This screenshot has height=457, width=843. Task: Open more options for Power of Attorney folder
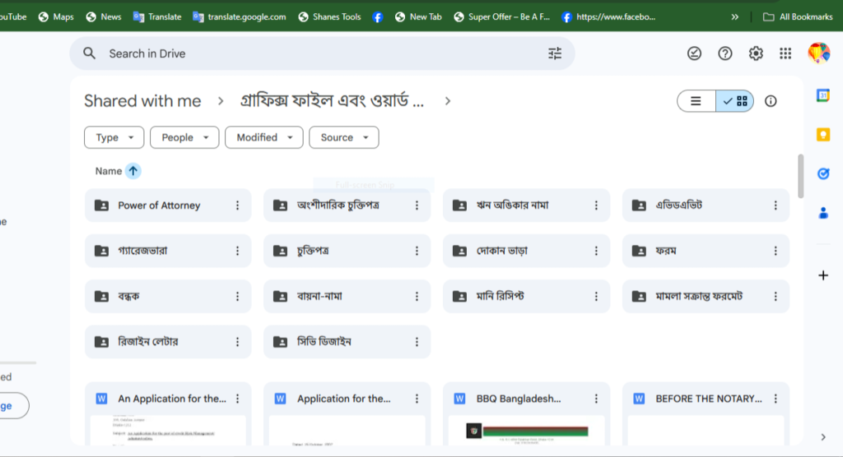pyautogui.click(x=238, y=205)
